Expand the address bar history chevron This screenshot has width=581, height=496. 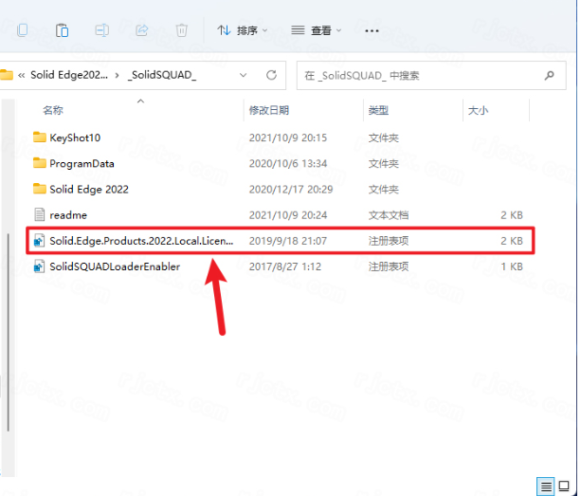coord(244,75)
